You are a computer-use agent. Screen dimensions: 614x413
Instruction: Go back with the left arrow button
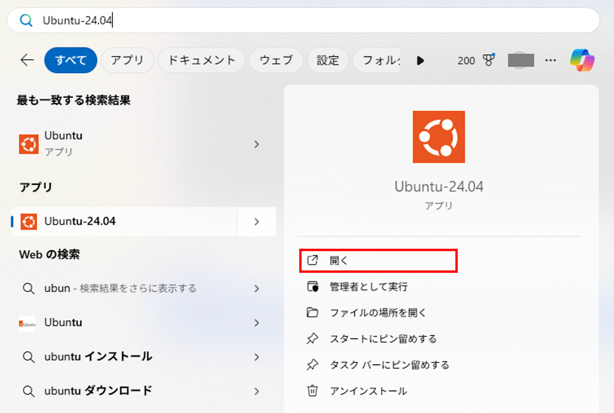coord(27,60)
